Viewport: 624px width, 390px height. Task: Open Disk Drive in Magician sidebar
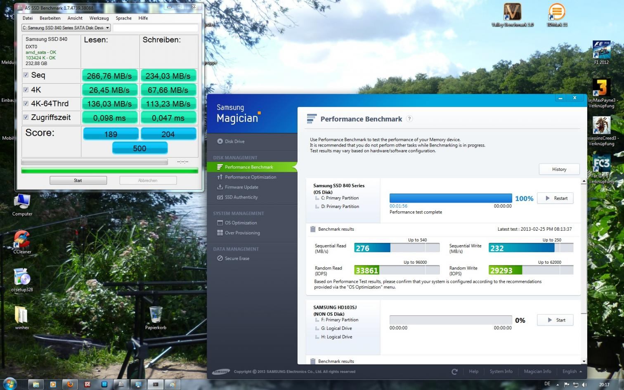pos(231,141)
